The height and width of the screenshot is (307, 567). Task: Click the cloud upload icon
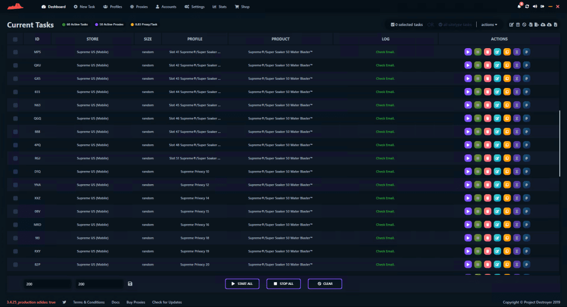(543, 24)
